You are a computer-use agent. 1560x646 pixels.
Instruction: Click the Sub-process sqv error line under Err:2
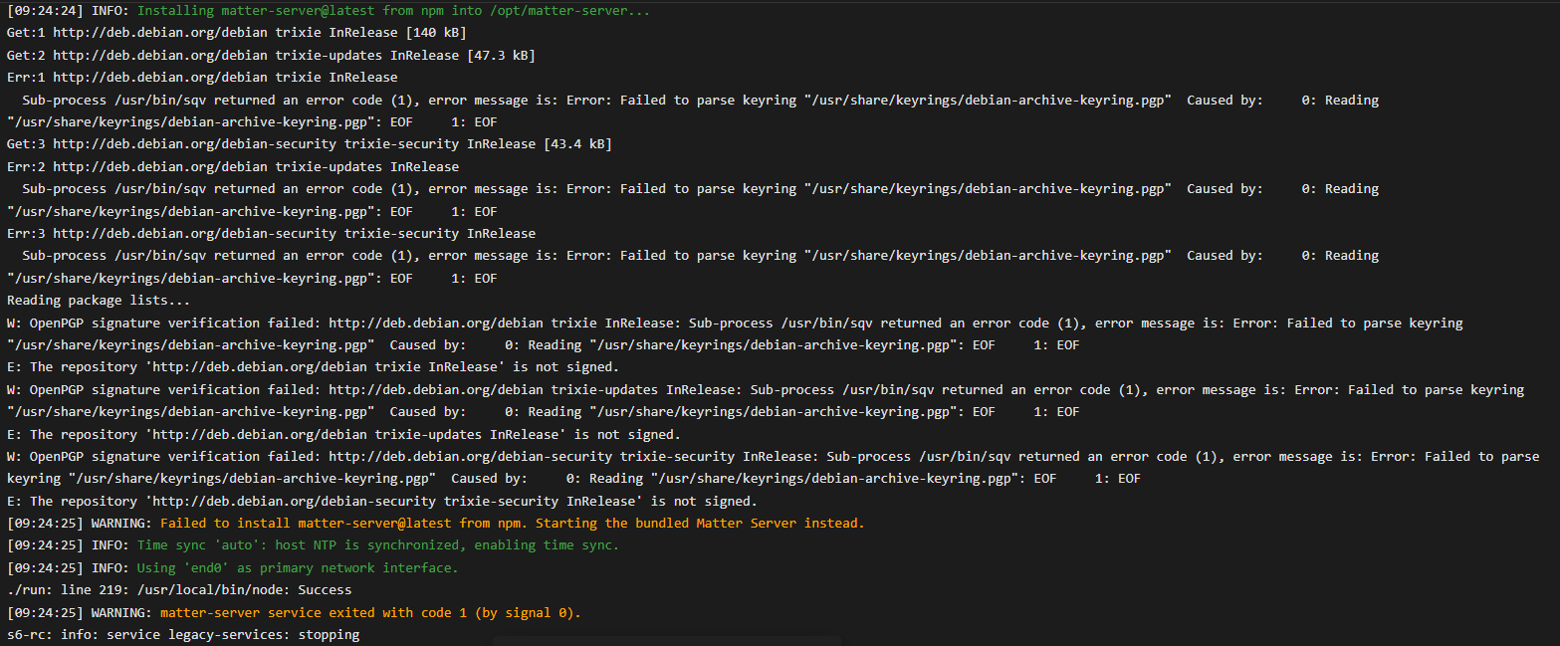[693, 200]
